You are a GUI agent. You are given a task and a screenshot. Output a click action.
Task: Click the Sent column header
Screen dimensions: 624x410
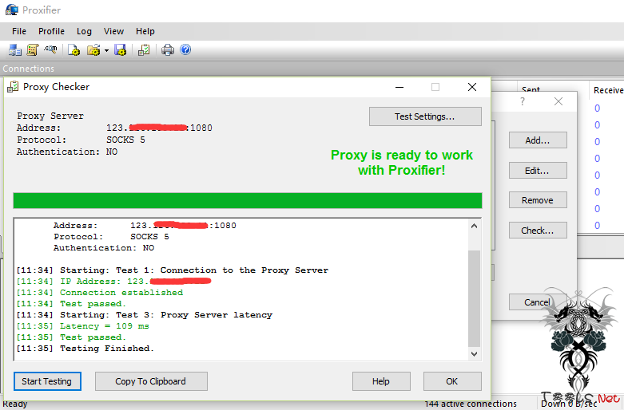pos(531,89)
